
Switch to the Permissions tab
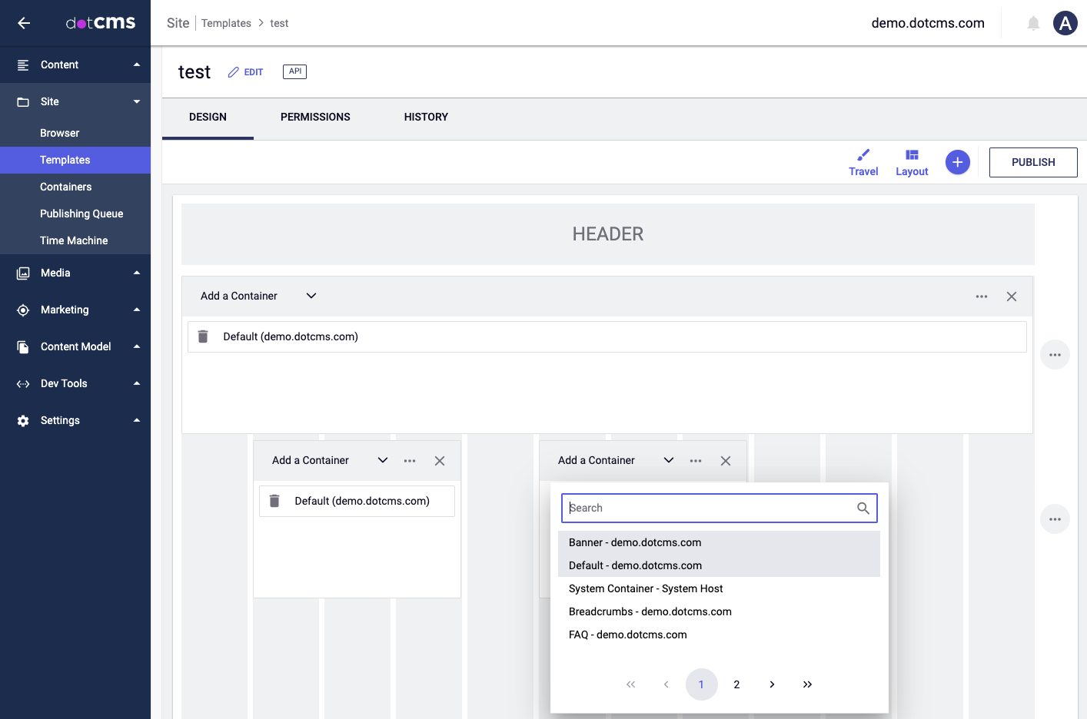point(315,117)
